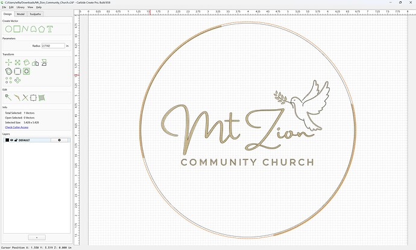This screenshot has width=416, height=250.
Task: Switch to the Design tab
Action: (8, 14)
